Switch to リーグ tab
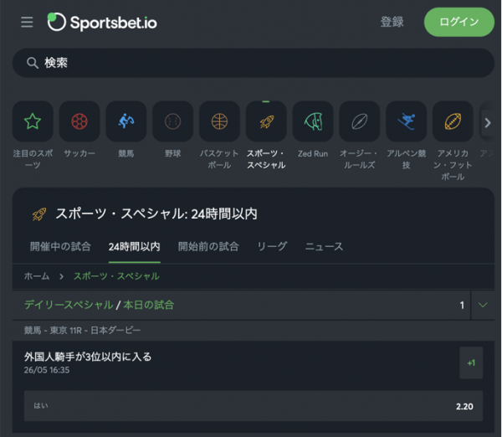This screenshot has width=502, height=437. coord(272,246)
